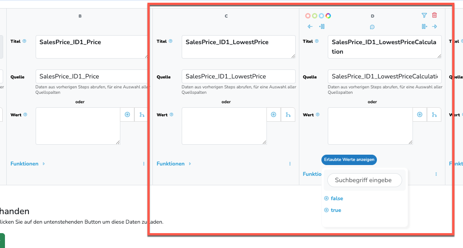Image resolution: width=463 pixels, height=248 pixels.
Task: Insert a column after column D
Action: point(424,27)
